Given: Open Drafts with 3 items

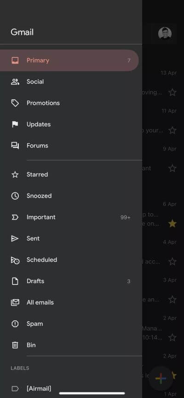Looking at the screenshot, I should point(71,281).
